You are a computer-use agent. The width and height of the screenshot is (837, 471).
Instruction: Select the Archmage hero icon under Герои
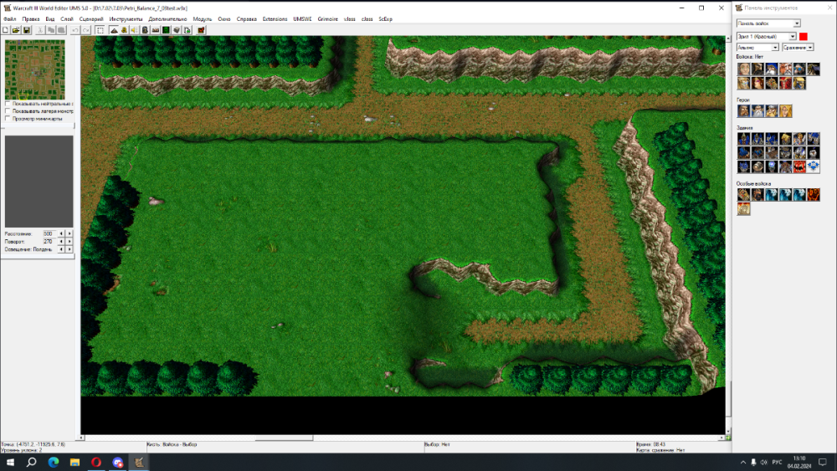pyautogui.click(x=757, y=110)
